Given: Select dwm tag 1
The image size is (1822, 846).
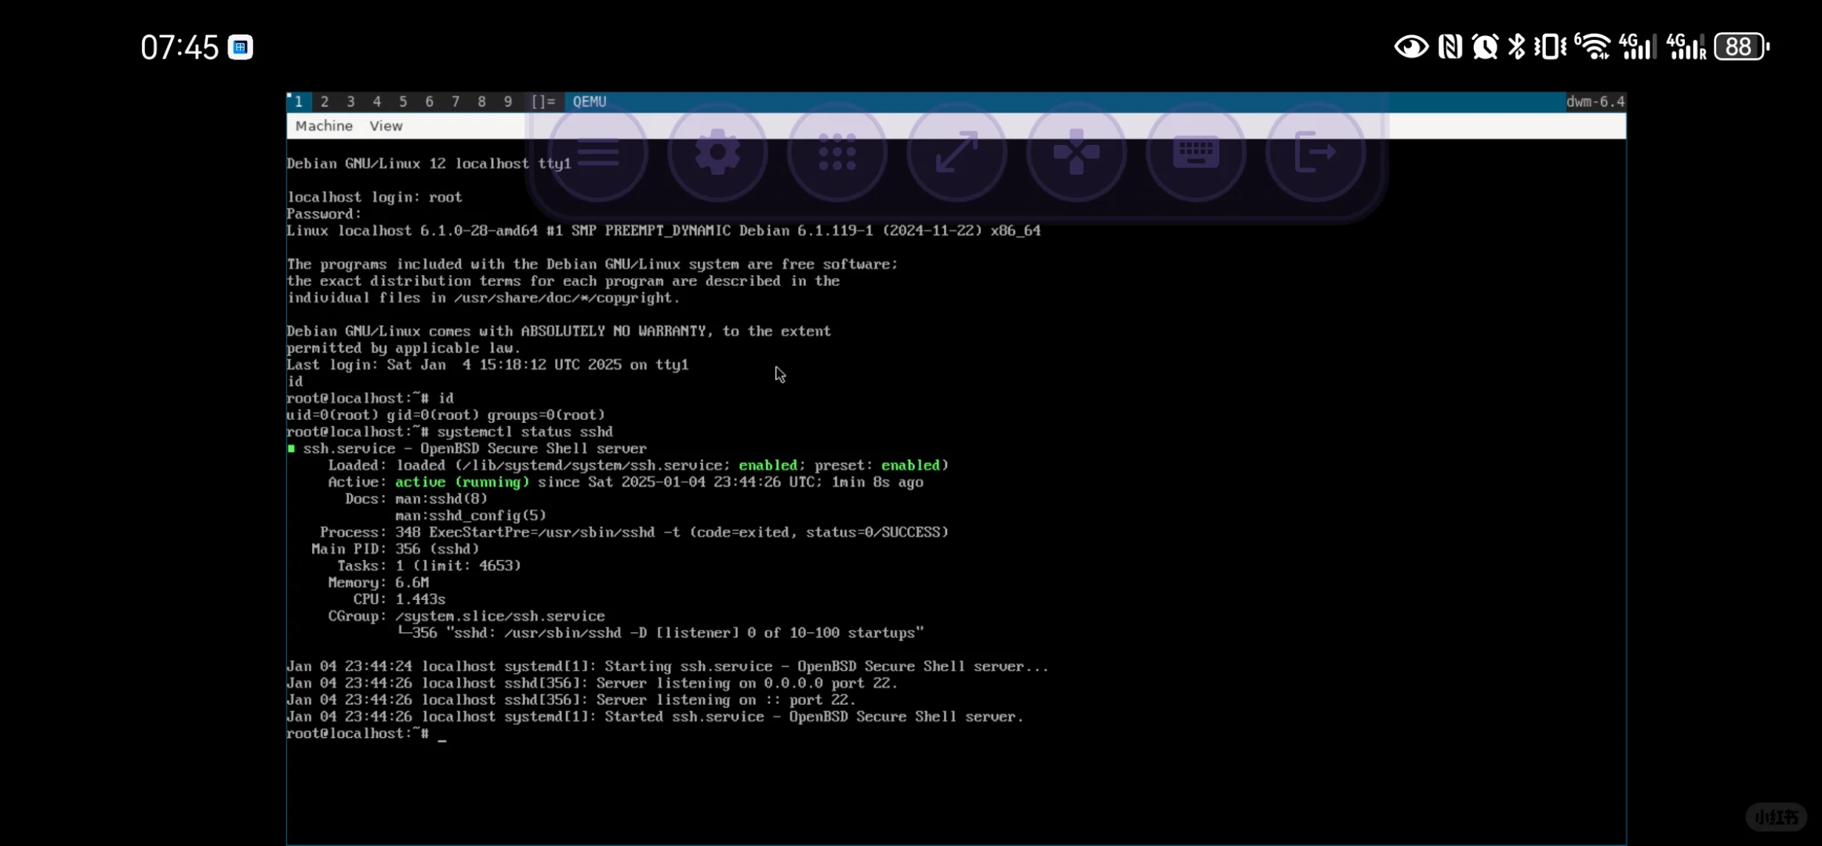Looking at the screenshot, I should [299, 102].
